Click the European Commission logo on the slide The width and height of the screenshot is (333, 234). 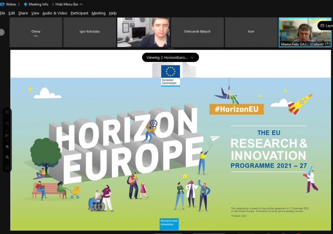click(171, 76)
